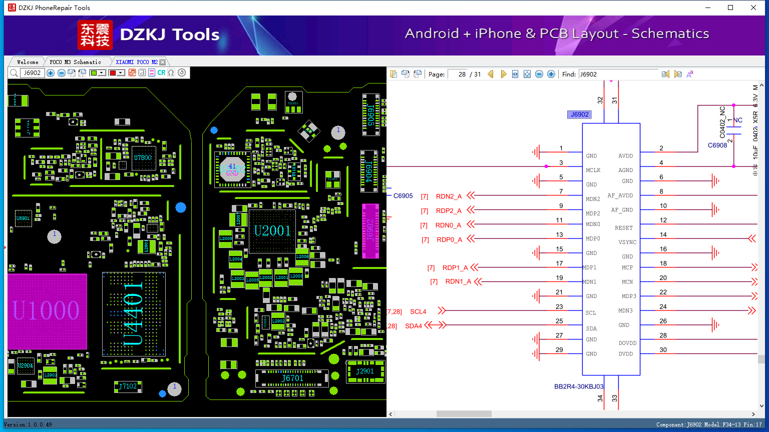Click the J6904 connector on the PCB
This screenshot has width=769, height=432.
369,172
